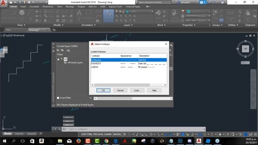Open Windows Start menu
The width and height of the screenshot is (258, 145).
click(4, 141)
